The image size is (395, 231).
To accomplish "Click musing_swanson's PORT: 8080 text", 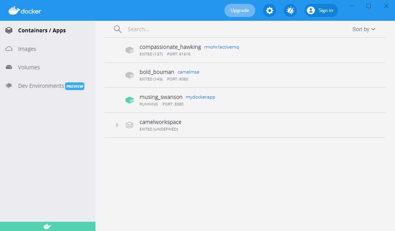I will click(x=173, y=104).
